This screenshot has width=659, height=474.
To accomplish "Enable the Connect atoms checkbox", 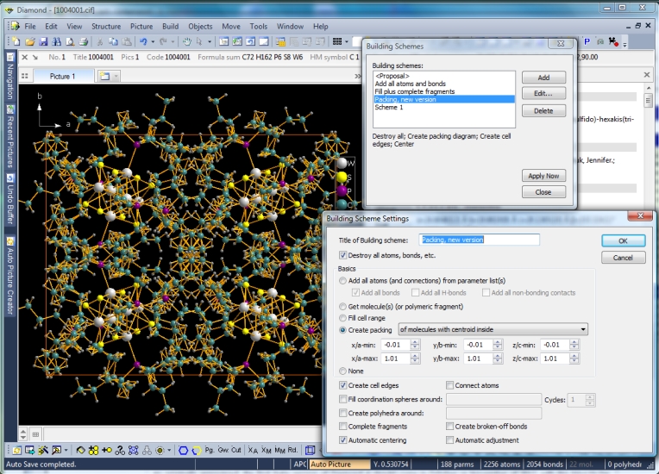I will pos(450,385).
